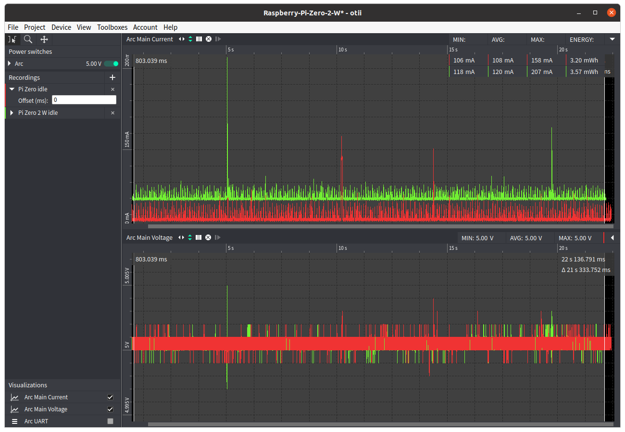Expand the Pi Zero 2 W idle recording
Image resolution: width=625 pixels, height=432 pixels.
(x=12, y=113)
